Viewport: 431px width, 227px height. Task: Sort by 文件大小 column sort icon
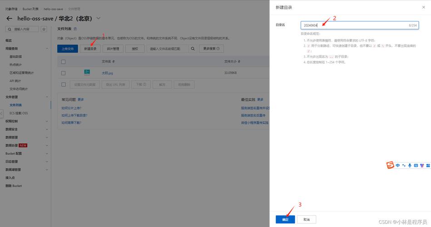239,62
